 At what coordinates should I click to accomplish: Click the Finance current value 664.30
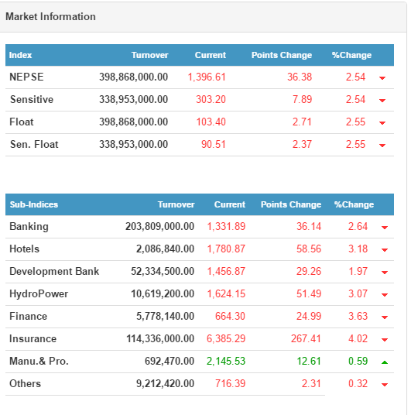tap(230, 316)
